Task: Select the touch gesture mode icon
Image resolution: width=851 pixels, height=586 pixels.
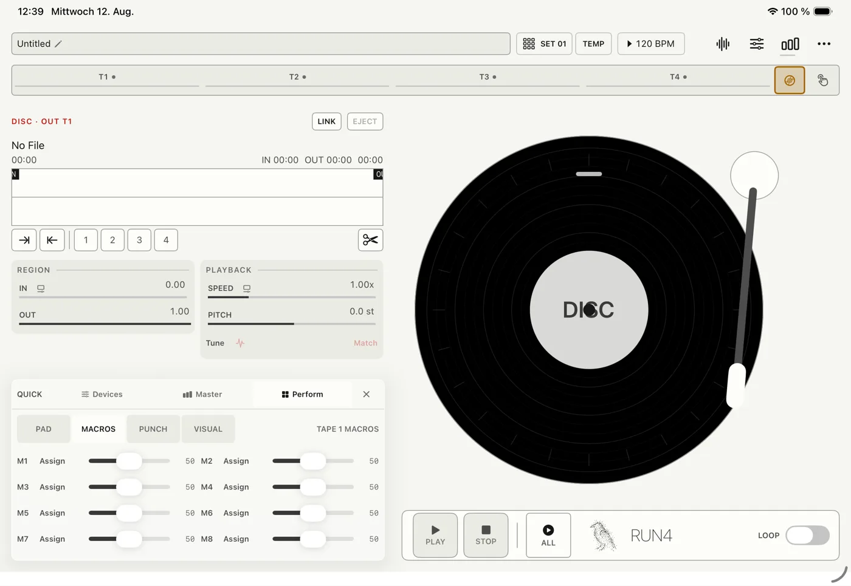Action: (x=822, y=80)
